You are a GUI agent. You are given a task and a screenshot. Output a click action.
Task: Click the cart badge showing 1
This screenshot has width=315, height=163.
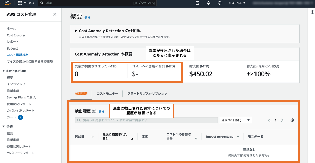coord(20,117)
